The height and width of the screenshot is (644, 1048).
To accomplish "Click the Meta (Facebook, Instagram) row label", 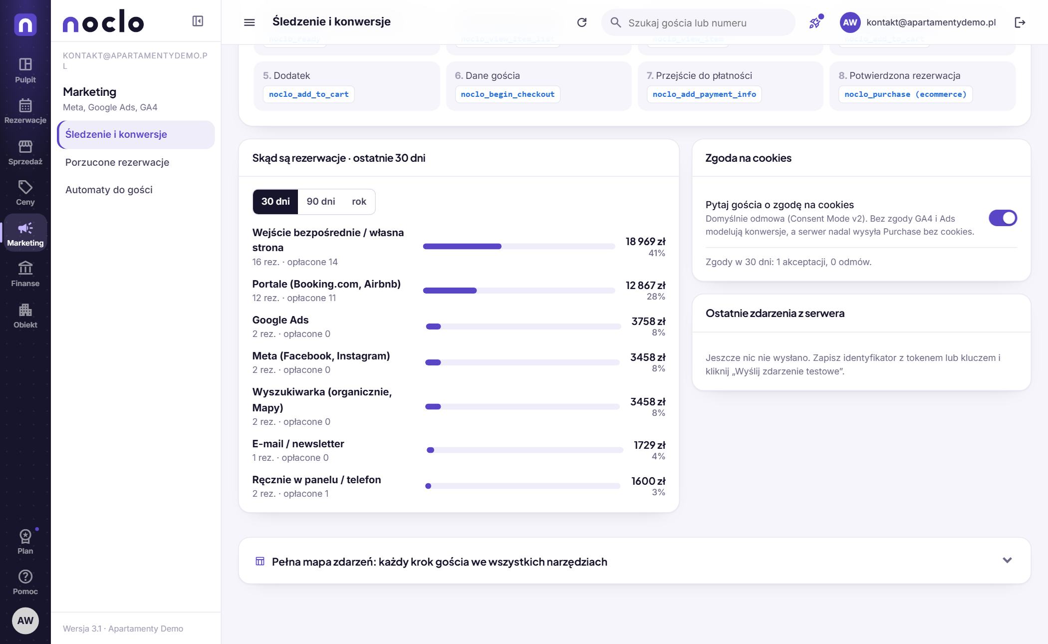I will 321,356.
